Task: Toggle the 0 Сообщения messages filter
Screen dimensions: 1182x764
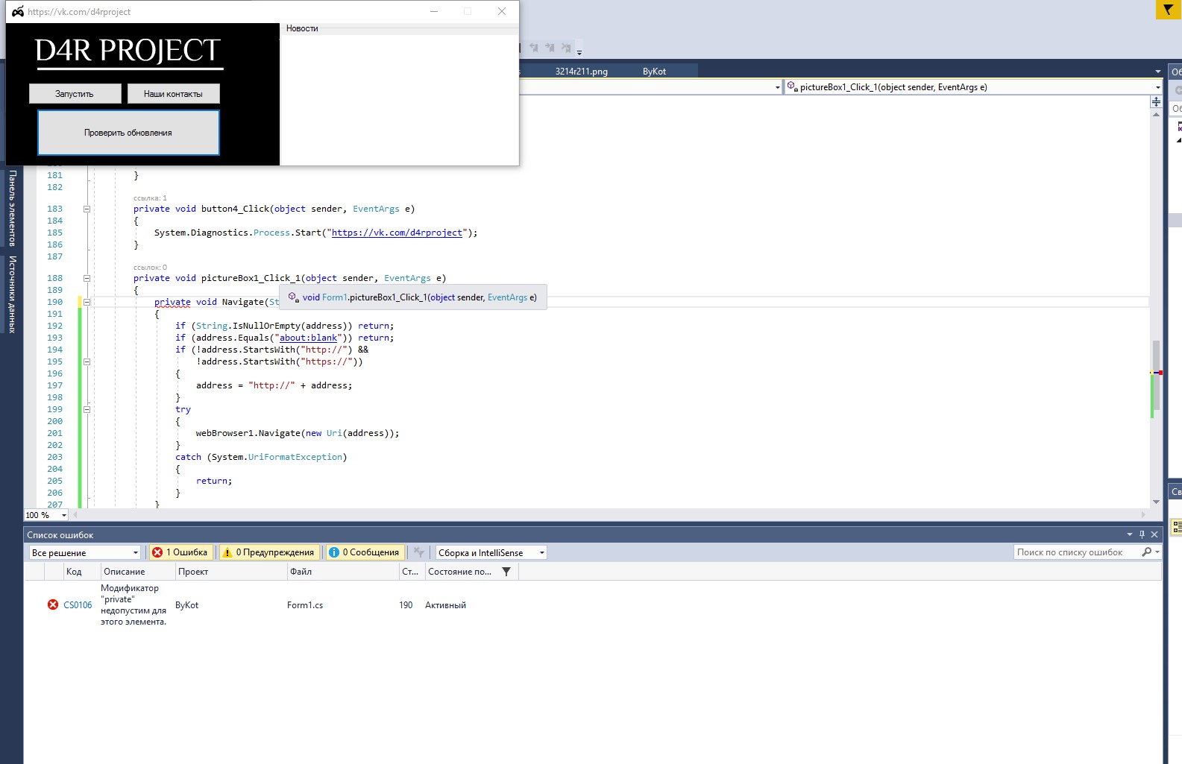Action: point(365,552)
